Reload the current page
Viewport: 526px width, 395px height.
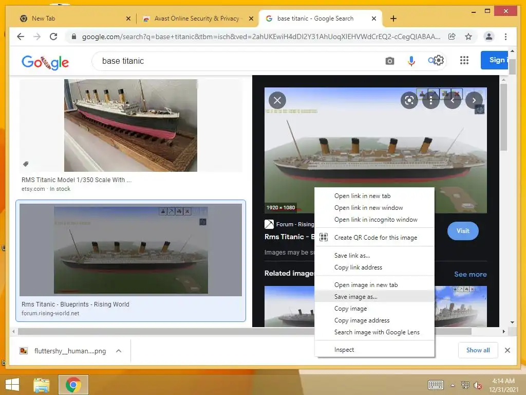tap(53, 37)
